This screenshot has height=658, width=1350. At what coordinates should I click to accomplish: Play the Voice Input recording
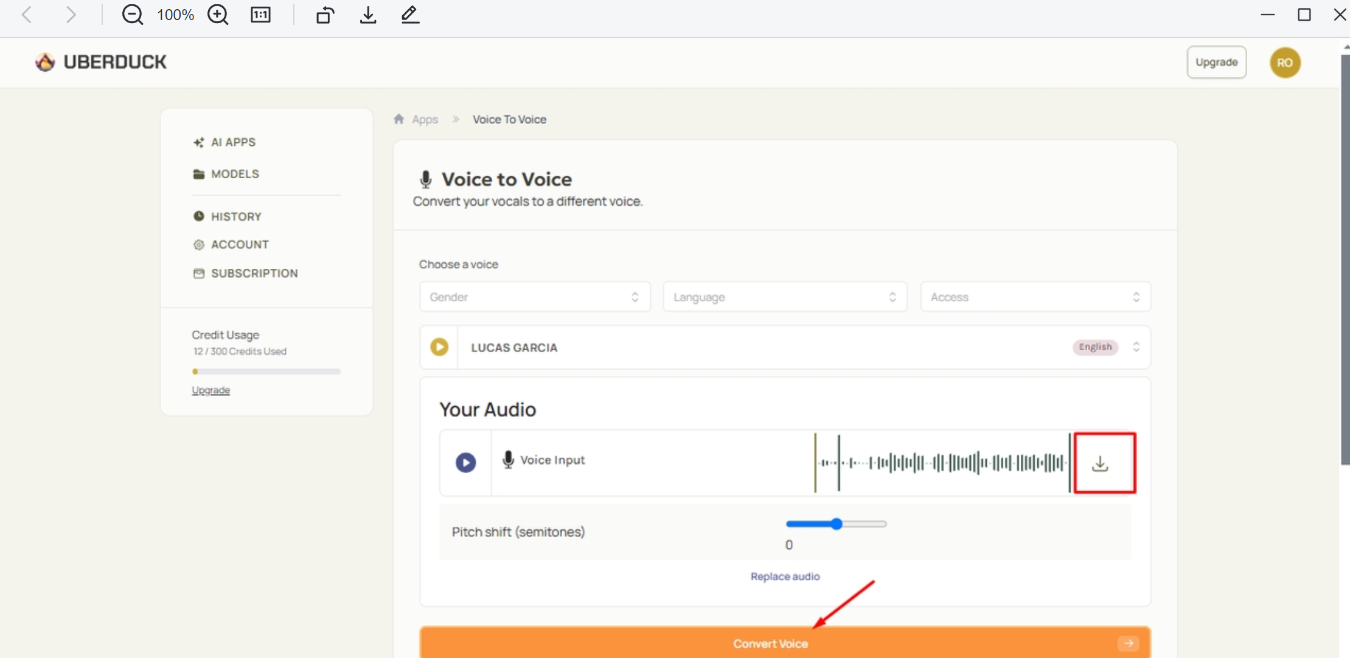(x=465, y=462)
